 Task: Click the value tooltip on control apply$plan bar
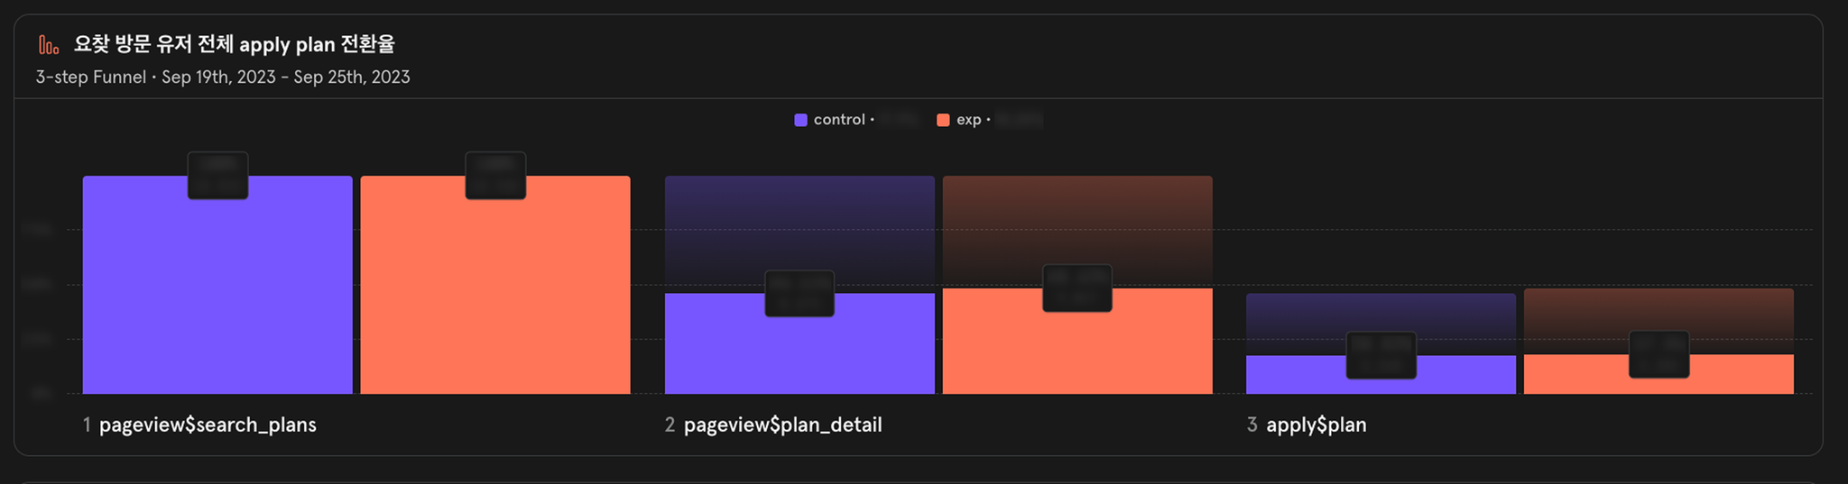pos(1381,355)
